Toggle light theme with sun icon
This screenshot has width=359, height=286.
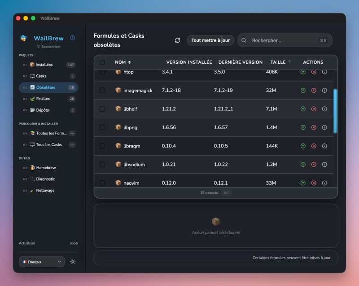[x=73, y=261]
